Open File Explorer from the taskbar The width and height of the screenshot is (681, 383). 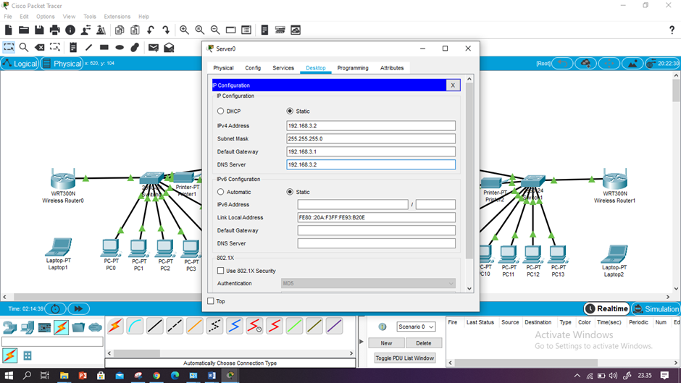pos(64,375)
